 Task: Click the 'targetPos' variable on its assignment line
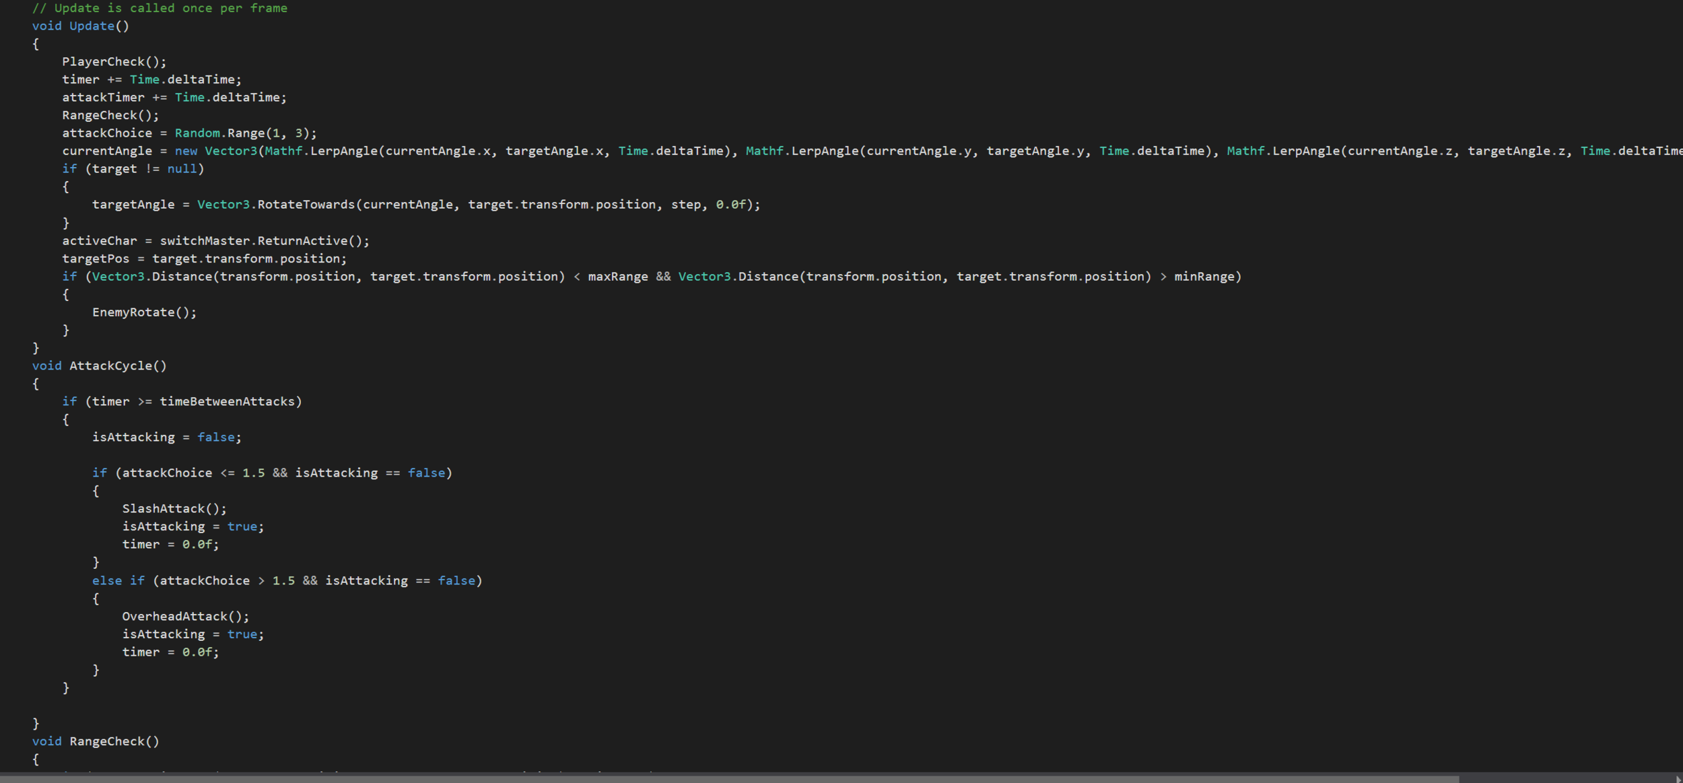96,259
